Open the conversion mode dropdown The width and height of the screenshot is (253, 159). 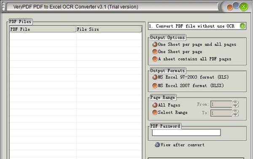(197, 26)
